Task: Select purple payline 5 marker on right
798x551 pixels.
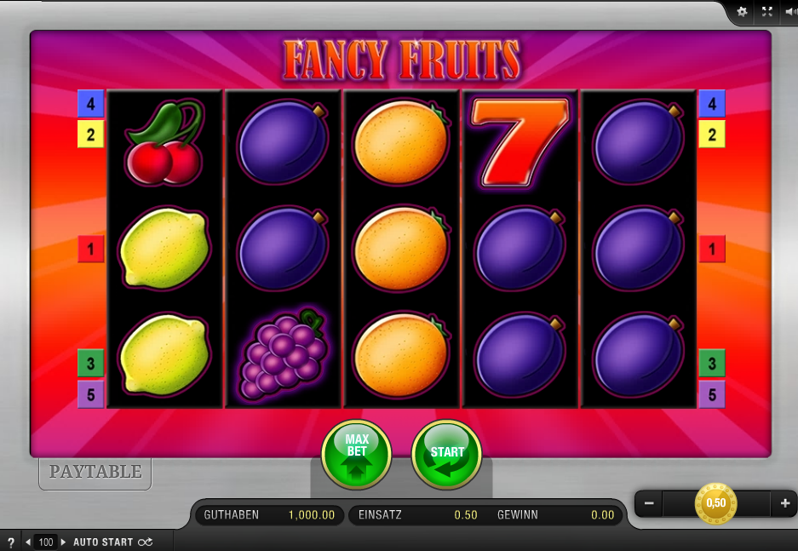Action: pos(712,394)
